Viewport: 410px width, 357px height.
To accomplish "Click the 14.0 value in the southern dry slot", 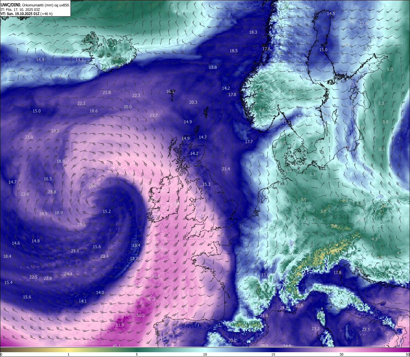I will point(100,292).
